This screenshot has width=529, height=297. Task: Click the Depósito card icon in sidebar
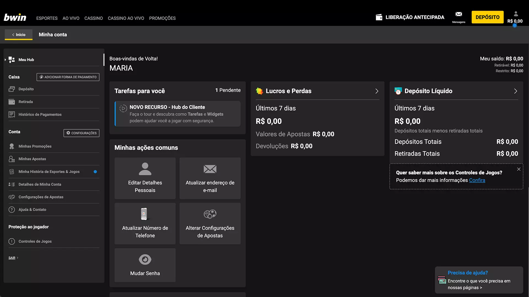[12, 89]
